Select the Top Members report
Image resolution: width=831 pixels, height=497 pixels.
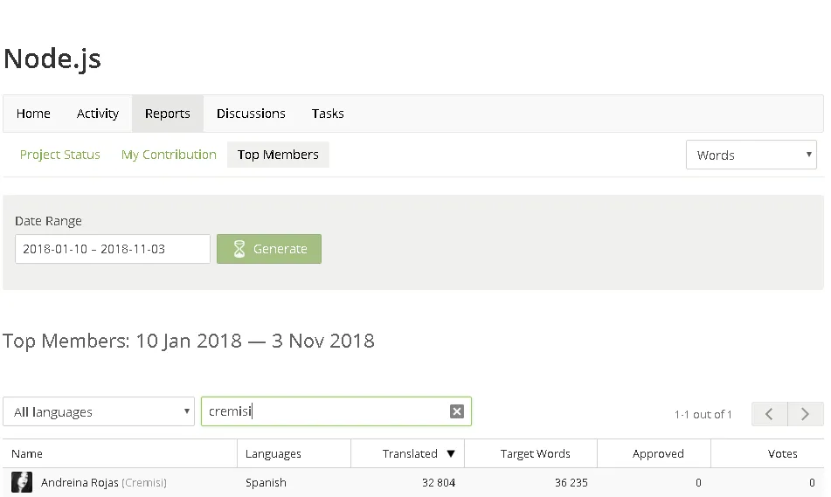tap(278, 155)
